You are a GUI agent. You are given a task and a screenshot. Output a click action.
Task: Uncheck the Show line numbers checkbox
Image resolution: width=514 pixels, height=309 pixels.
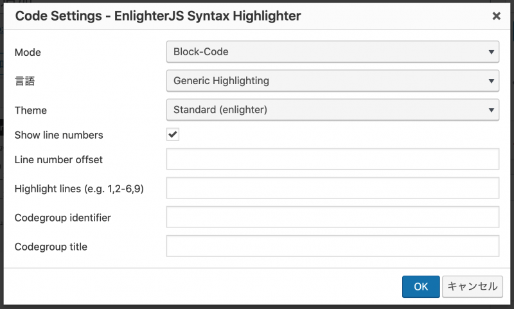tap(173, 134)
